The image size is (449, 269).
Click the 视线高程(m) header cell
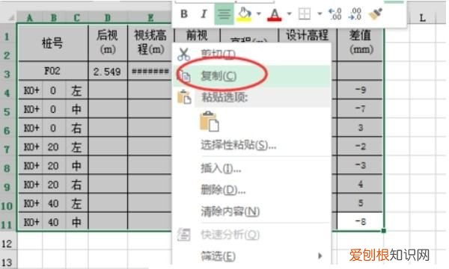(150, 43)
